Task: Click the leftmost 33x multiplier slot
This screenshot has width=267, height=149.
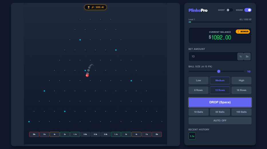Action: coord(34,134)
